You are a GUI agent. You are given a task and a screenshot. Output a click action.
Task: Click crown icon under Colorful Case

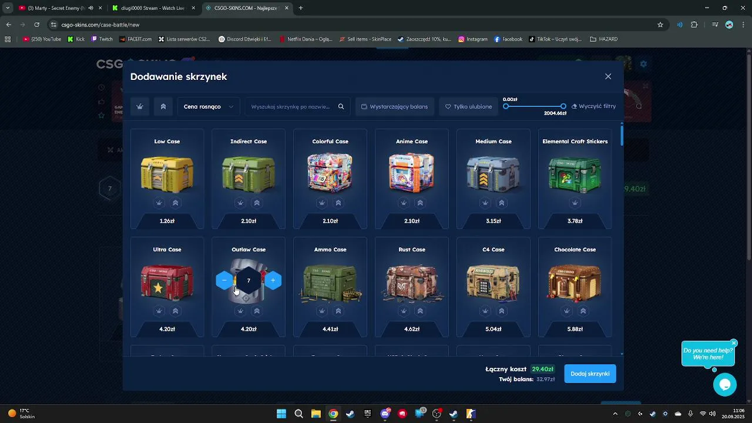(x=322, y=203)
